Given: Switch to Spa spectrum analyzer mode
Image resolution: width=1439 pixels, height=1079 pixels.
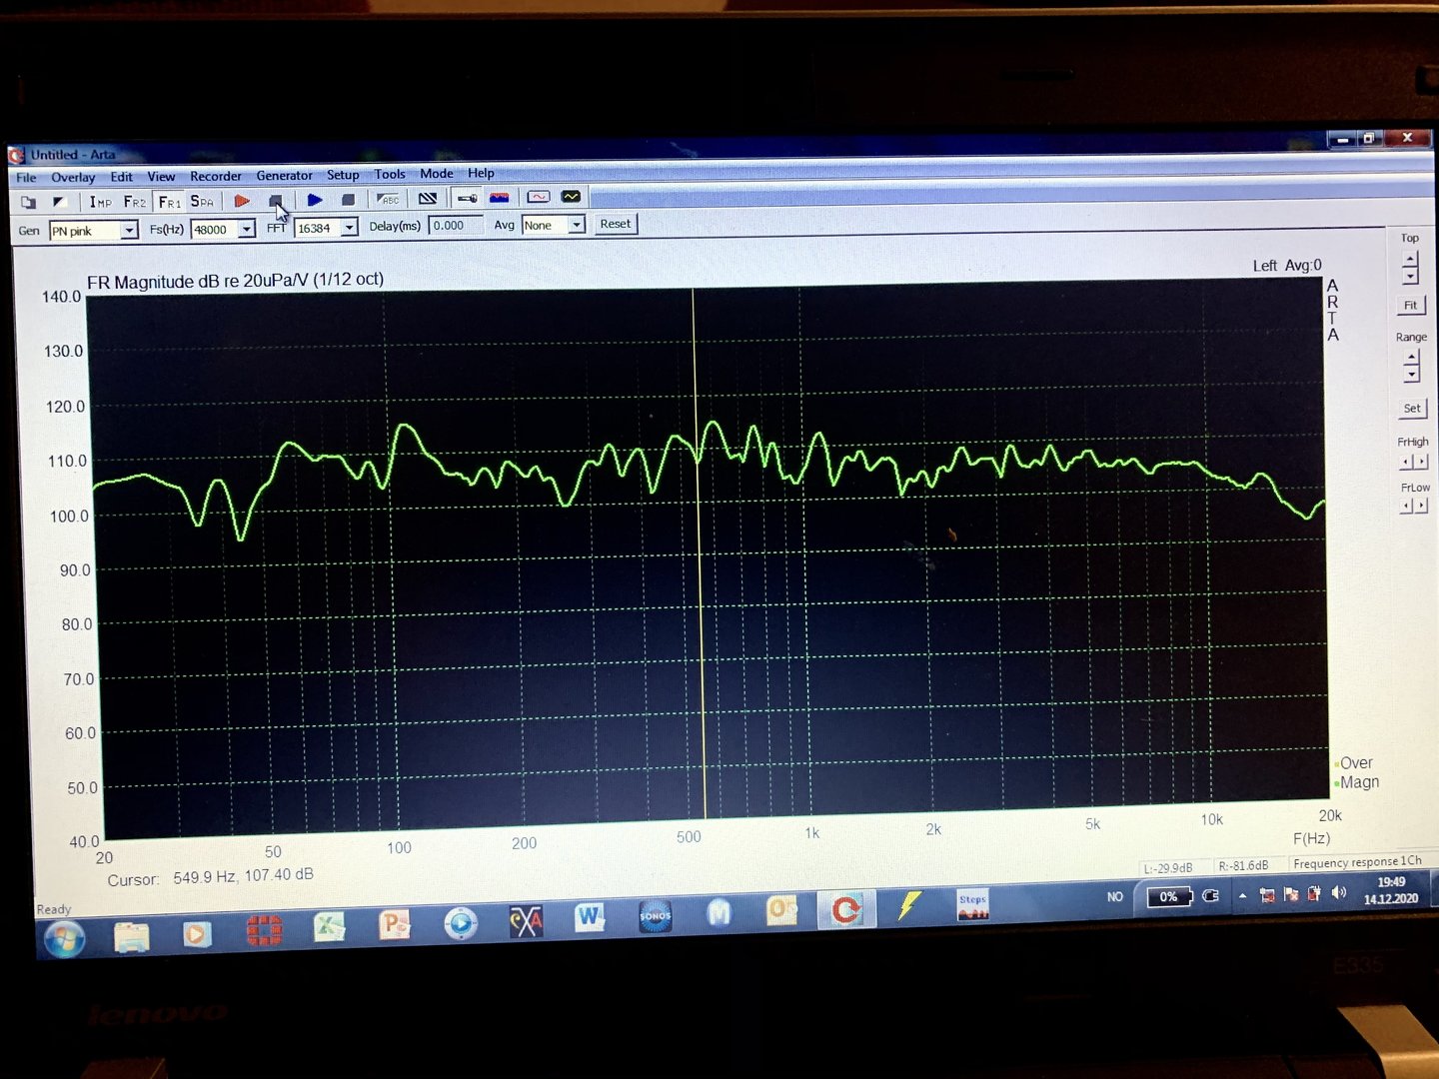Looking at the screenshot, I should pyautogui.click(x=202, y=201).
